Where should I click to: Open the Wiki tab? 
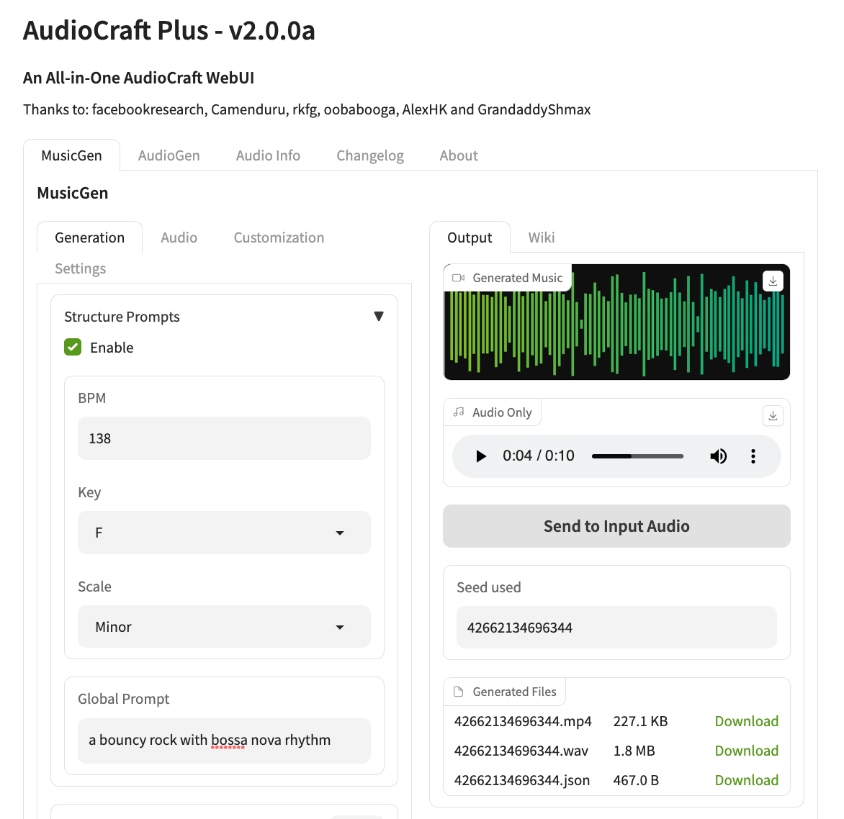(x=542, y=237)
